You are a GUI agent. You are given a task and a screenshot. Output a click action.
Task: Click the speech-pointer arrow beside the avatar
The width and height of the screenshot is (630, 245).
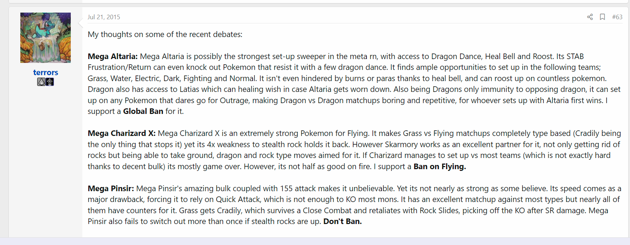[80, 23]
